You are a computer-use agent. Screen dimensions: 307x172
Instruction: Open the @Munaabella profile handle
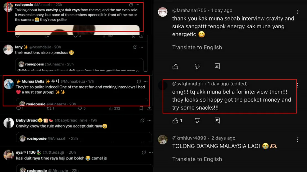[73, 81]
